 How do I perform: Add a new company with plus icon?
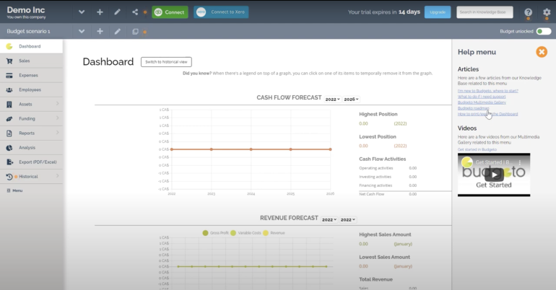point(100,12)
